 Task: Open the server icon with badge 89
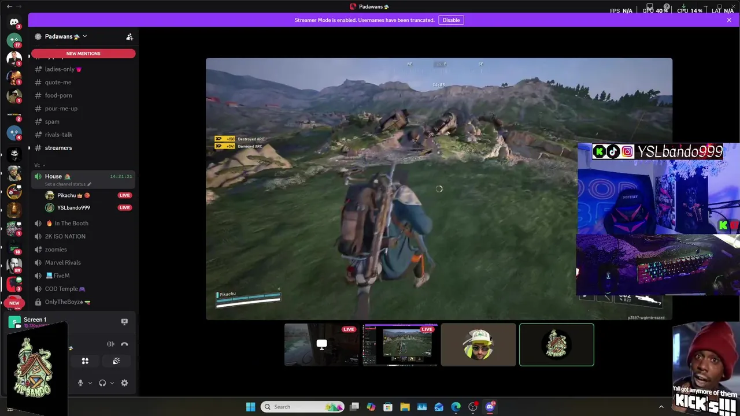[x=14, y=265]
